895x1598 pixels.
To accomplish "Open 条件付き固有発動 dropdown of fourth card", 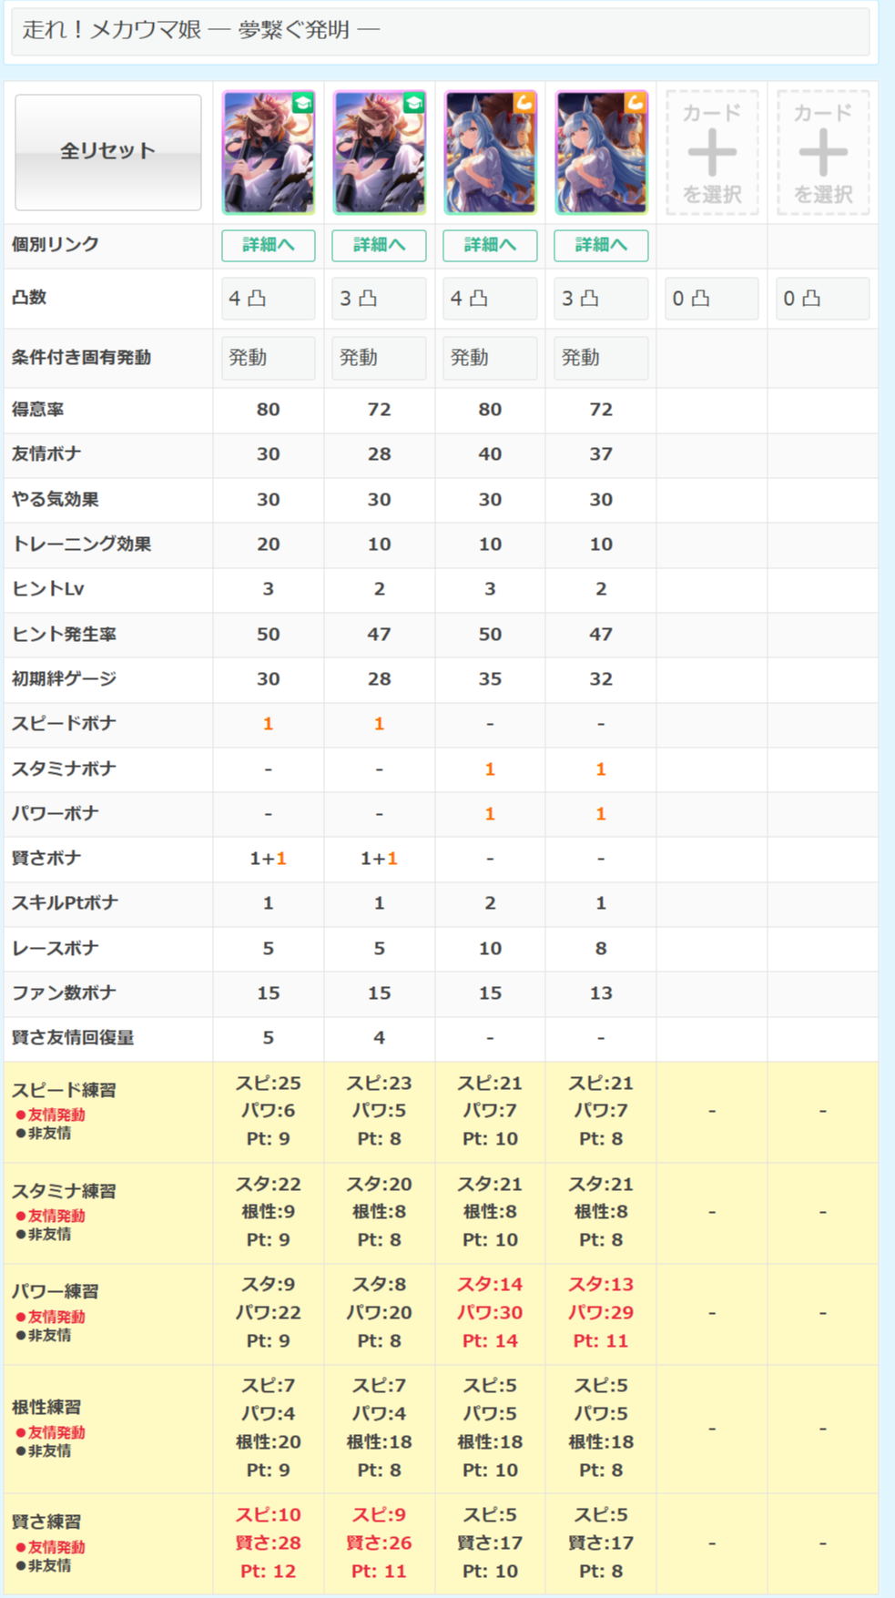I will (x=601, y=358).
